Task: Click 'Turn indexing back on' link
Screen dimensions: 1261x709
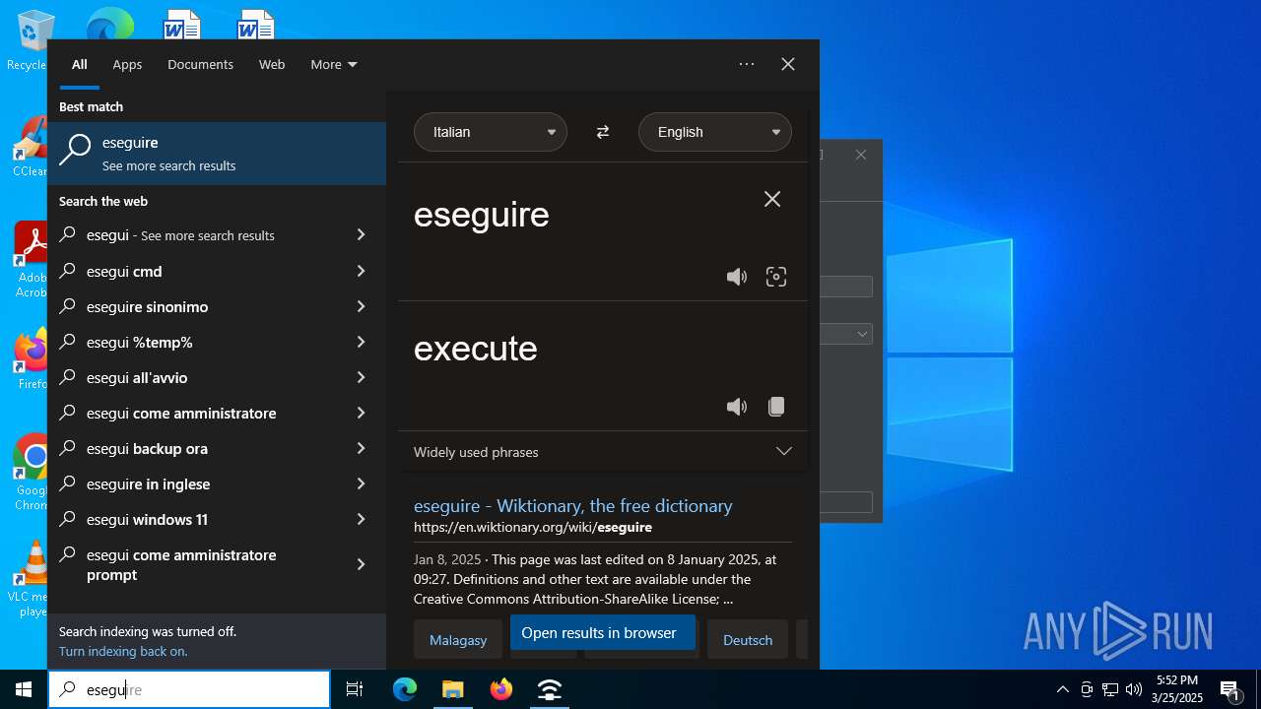Action: 123,651
